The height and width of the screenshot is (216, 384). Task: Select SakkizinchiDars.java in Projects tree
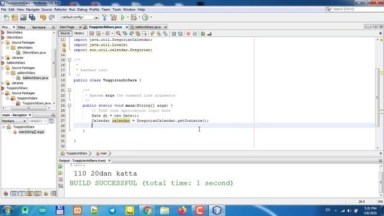[x=35, y=78]
